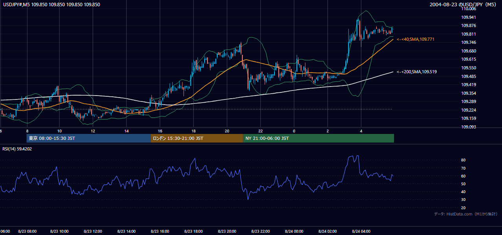The height and width of the screenshot is (235, 502).
Task: Click price axis value 109.550
Action: [x=469, y=68]
